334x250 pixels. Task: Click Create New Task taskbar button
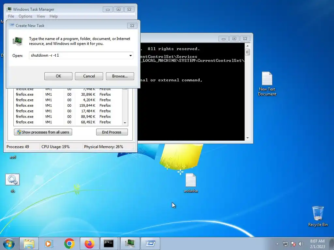(x=150, y=243)
